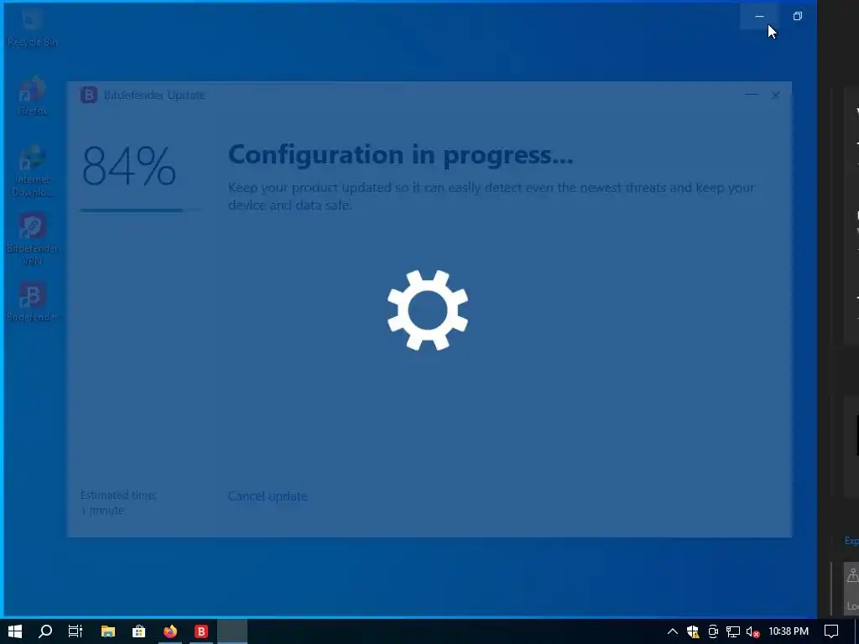Click the Bitdefender logo in update title bar

tap(89, 95)
